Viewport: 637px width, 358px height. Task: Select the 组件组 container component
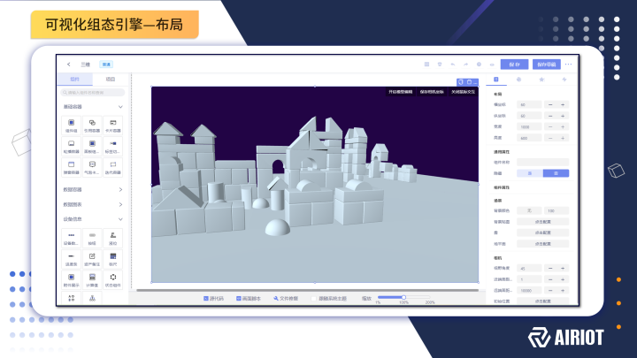click(x=71, y=126)
